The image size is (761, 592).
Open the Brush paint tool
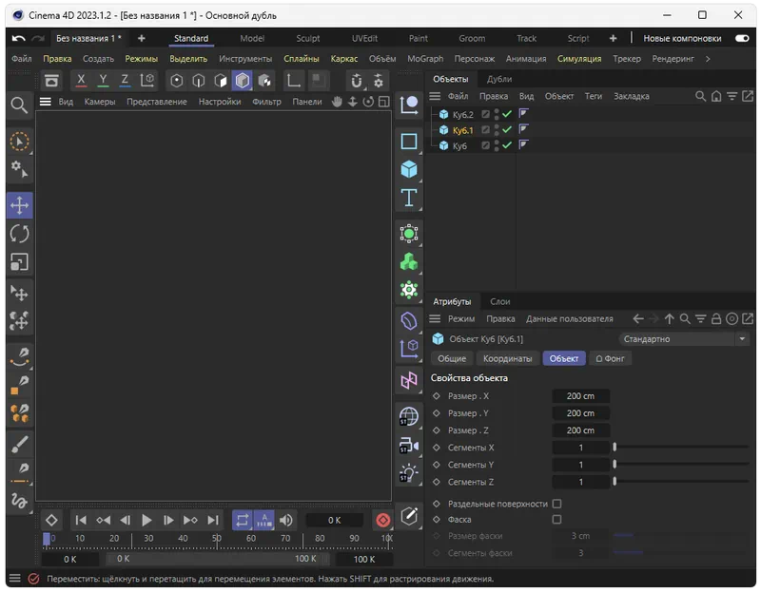pyautogui.click(x=19, y=444)
